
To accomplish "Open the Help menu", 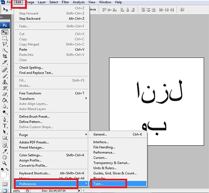I will pos(118,2).
